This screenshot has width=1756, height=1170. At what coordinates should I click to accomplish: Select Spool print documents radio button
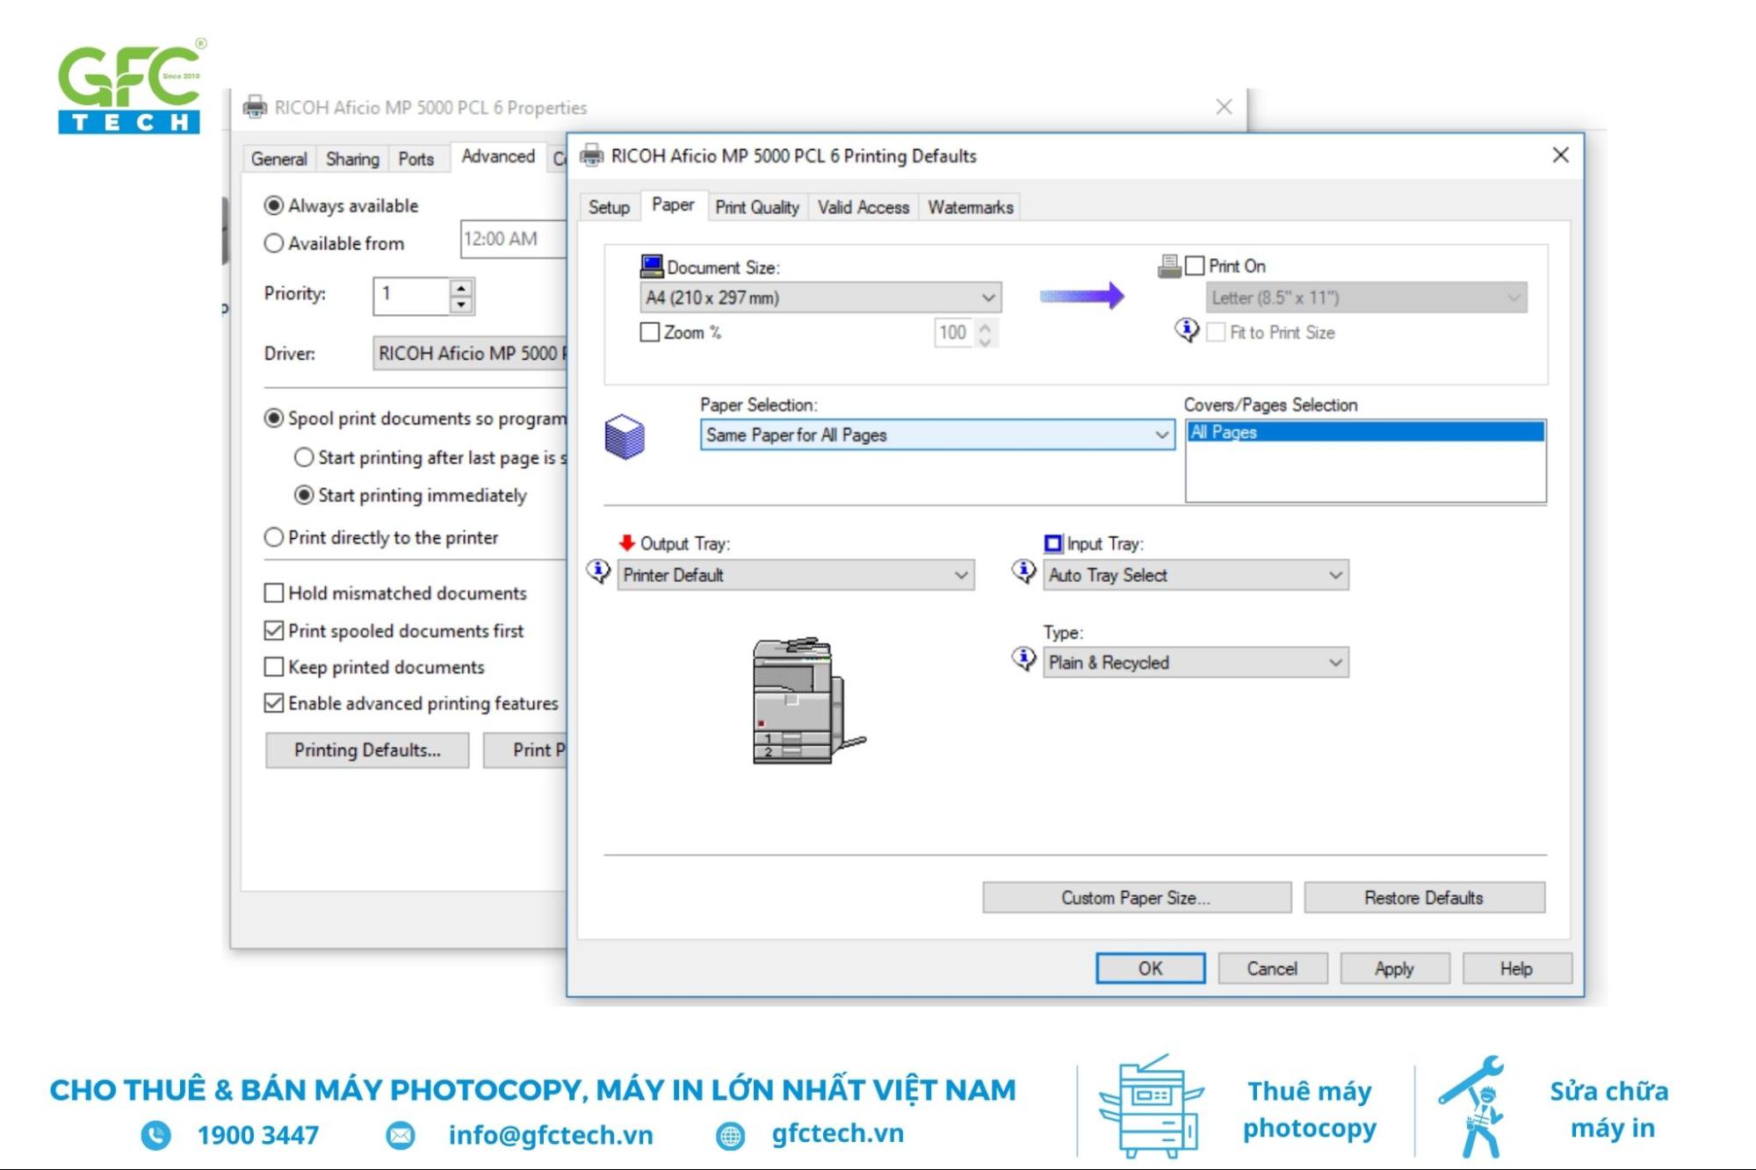pyautogui.click(x=274, y=419)
